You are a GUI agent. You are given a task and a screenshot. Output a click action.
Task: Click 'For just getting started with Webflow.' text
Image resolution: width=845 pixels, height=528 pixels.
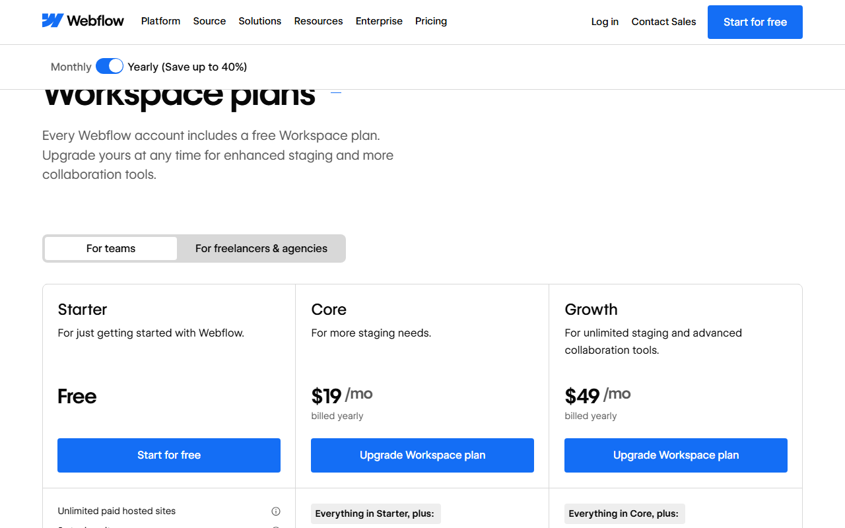pyautogui.click(x=151, y=333)
